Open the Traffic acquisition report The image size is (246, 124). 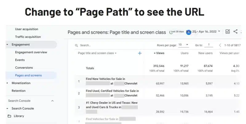click(x=28, y=37)
